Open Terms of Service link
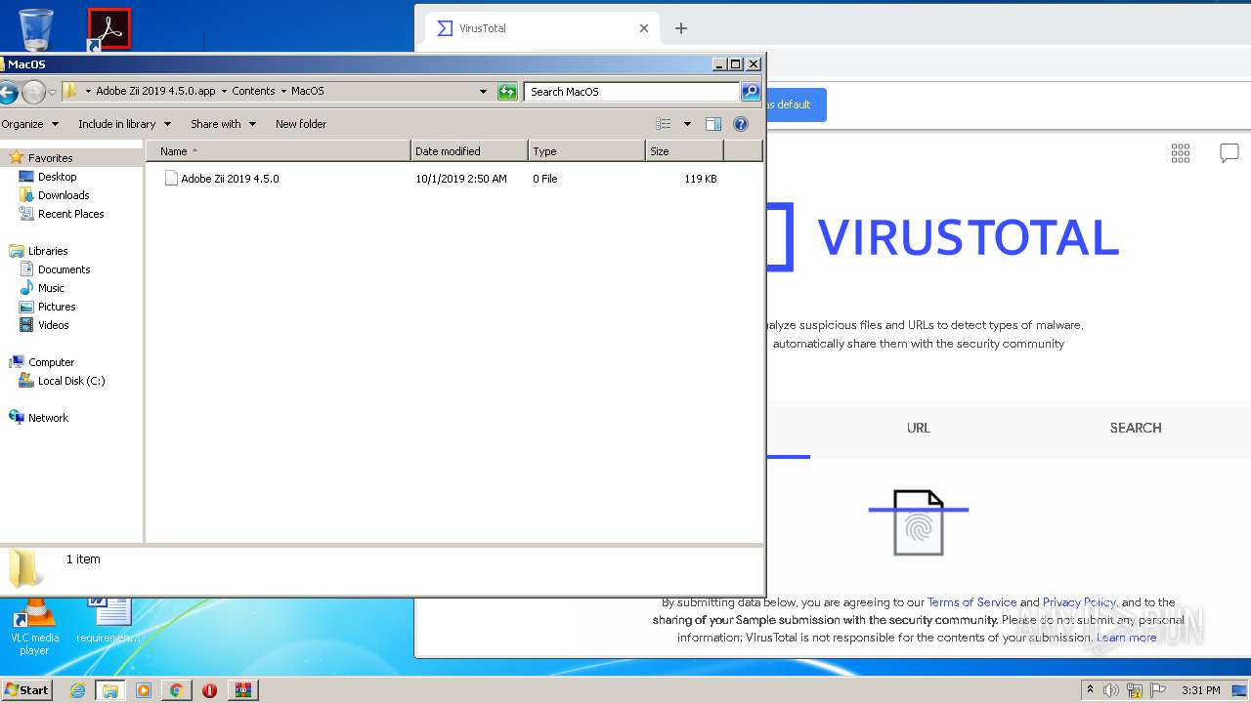This screenshot has height=703, width=1251. (971, 602)
